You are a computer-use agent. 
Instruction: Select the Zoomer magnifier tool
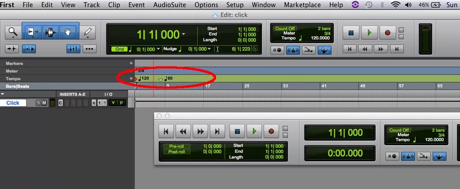tap(13, 32)
